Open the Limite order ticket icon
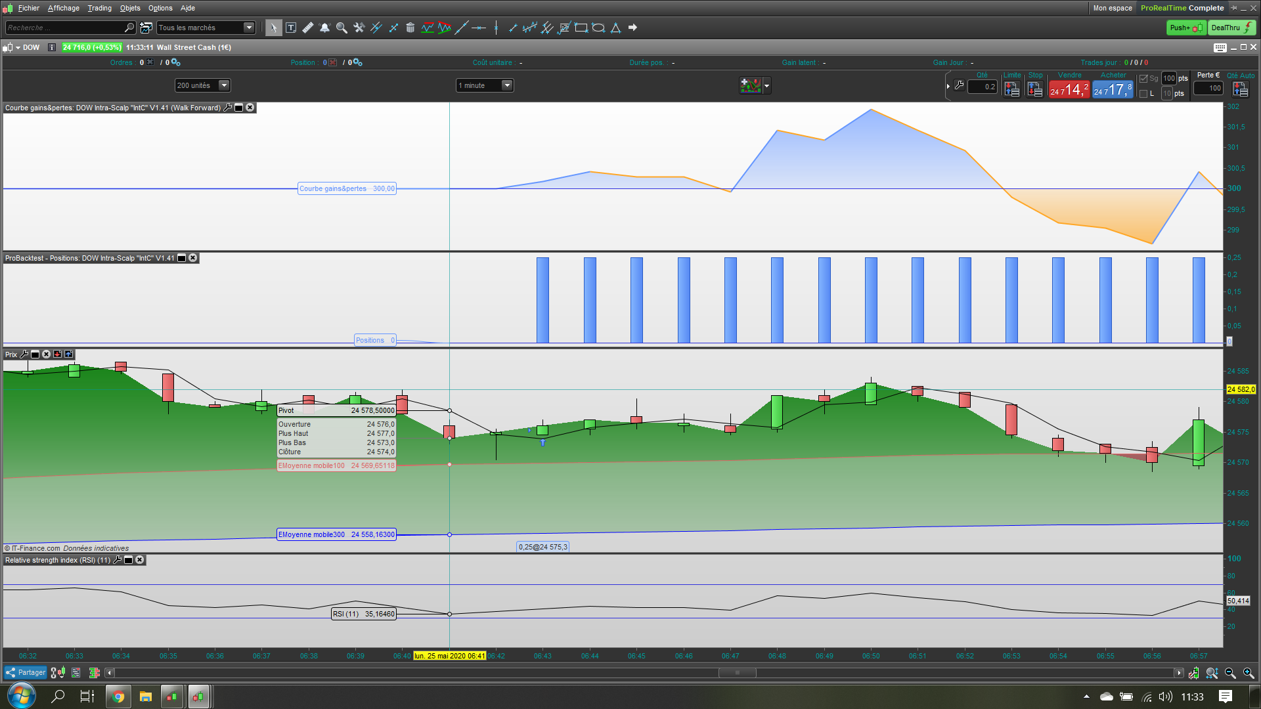1261x709 pixels. (1011, 89)
